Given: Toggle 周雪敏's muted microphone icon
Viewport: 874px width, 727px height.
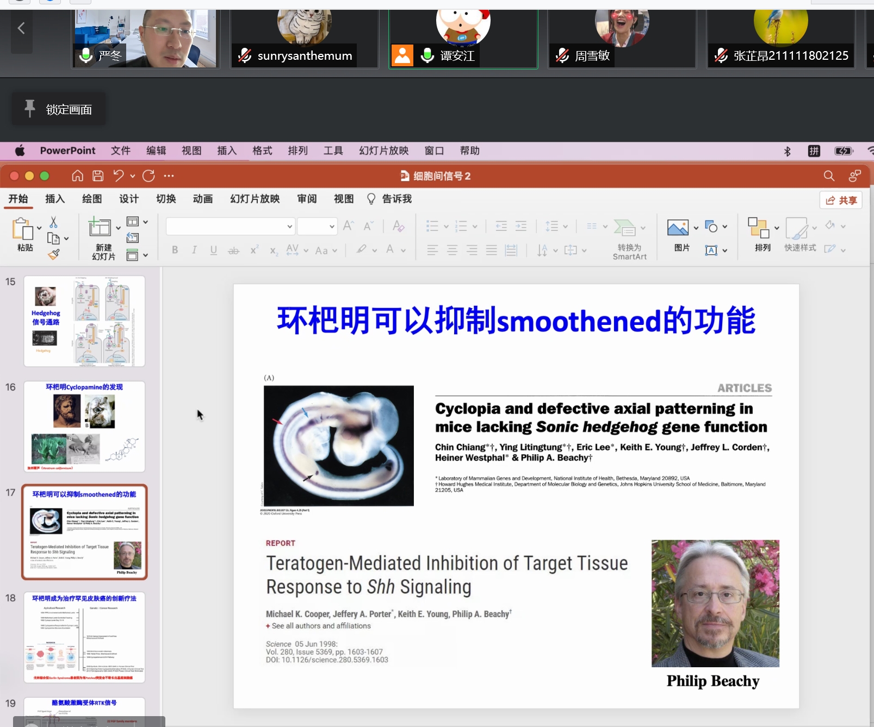Looking at the screenshot, I should (x=562, y=55).
